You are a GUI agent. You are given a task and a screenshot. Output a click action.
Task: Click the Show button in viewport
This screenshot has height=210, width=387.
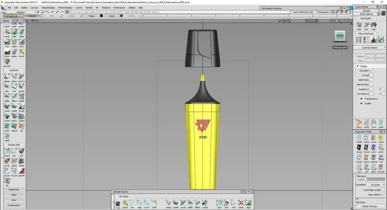[x=333, y=21]
